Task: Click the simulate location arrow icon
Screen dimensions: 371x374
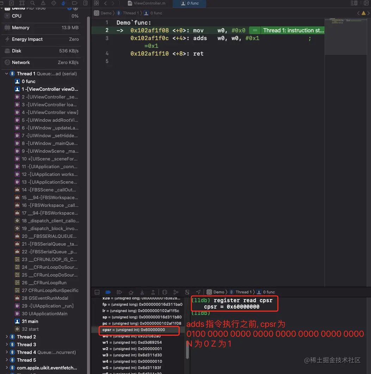Action: point(198,292)
